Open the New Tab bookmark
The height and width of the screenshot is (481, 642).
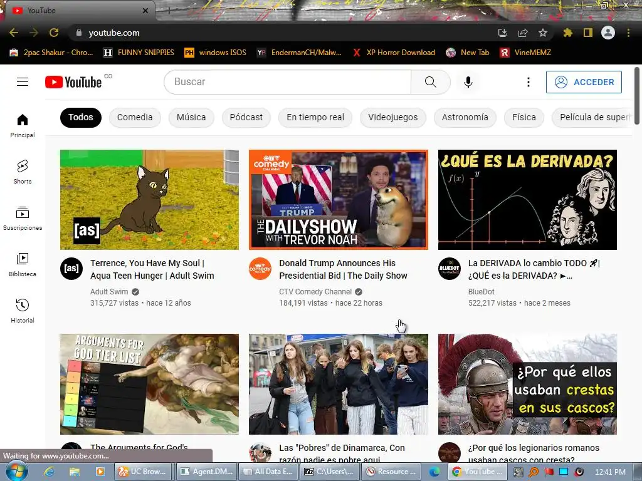coord(468,53)
